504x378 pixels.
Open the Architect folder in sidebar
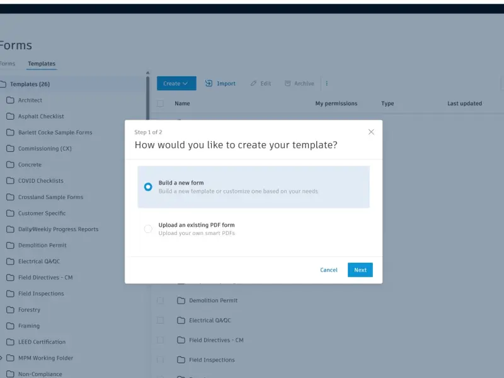coord(30,100)
